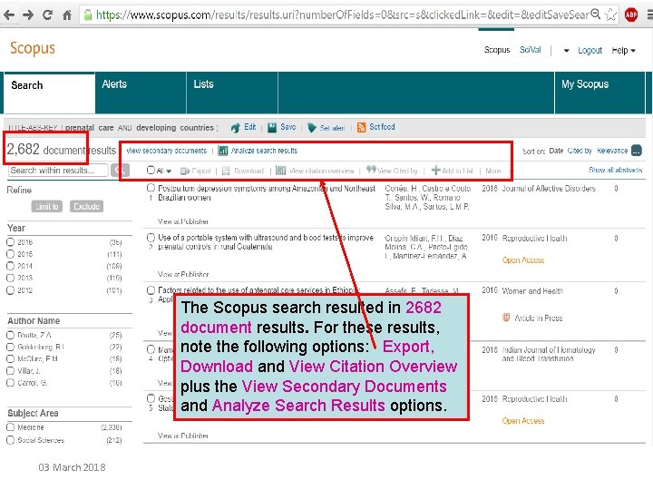Click the Exclude button
This screenshot has height=490, width=653.
click(86, 206)
